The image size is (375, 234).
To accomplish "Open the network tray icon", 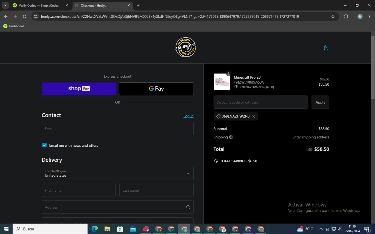I will coord(333,229).
